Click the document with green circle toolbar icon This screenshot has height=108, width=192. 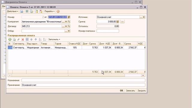point(31,11)
